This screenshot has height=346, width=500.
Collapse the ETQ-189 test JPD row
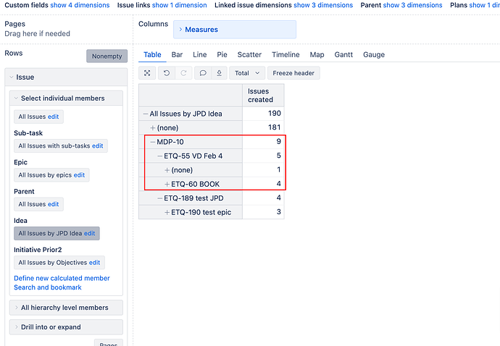point(159,198)
